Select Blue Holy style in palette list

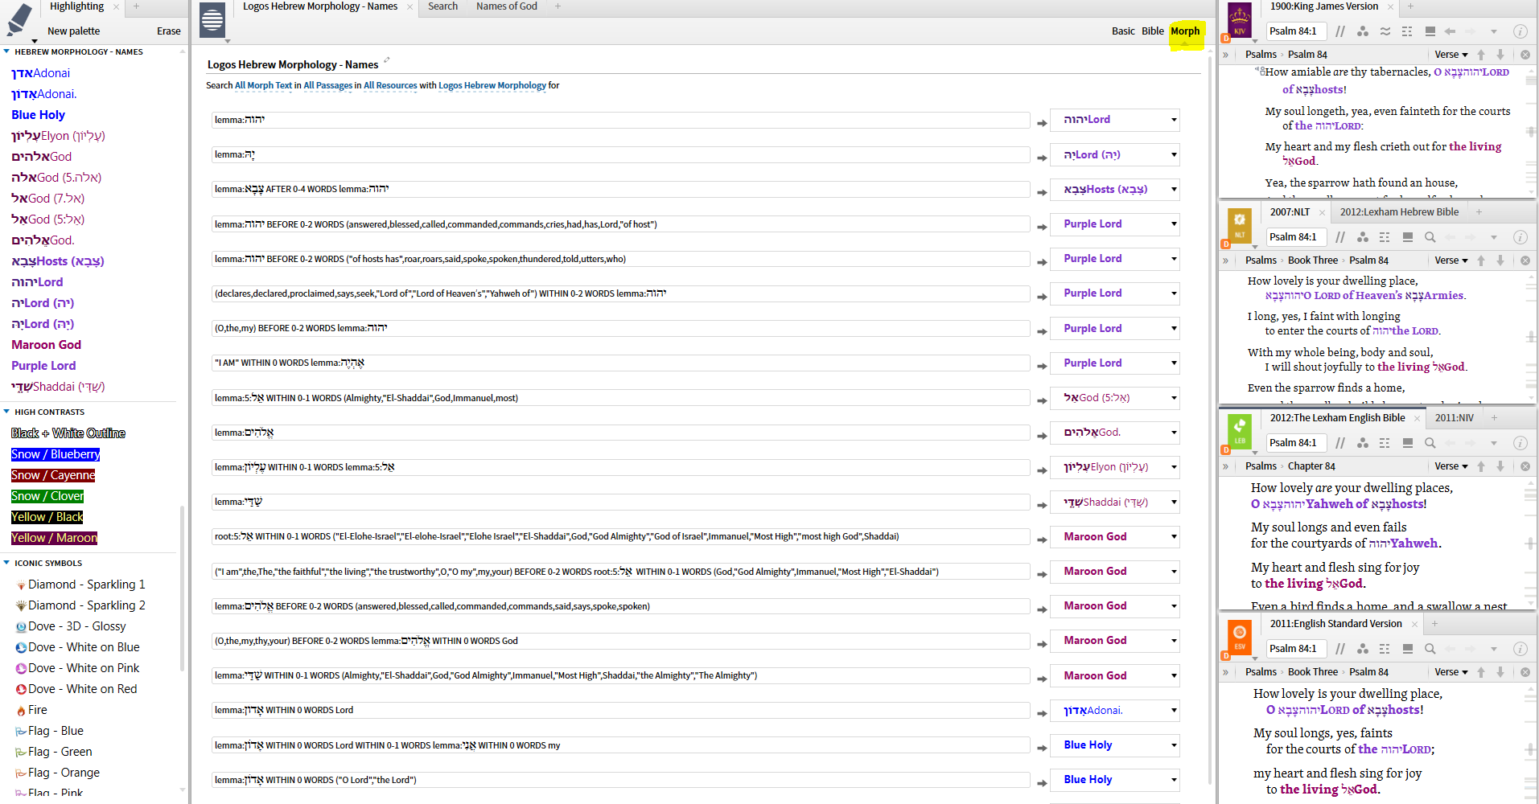38,115
